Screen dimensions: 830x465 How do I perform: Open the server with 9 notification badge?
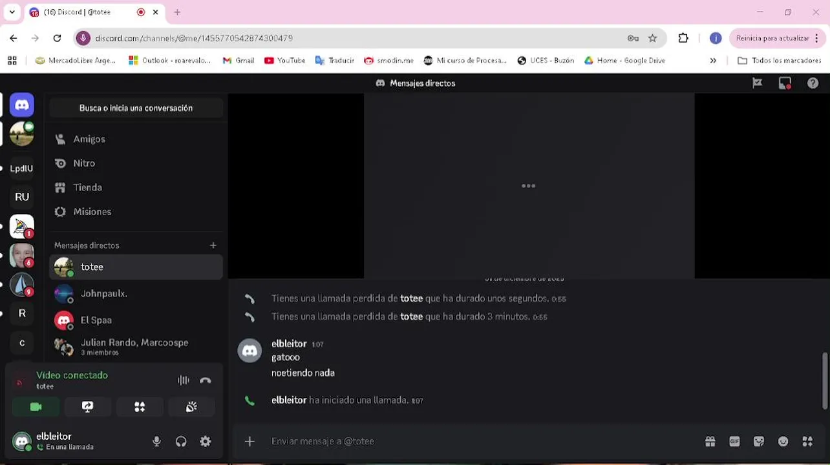(22, 284)
